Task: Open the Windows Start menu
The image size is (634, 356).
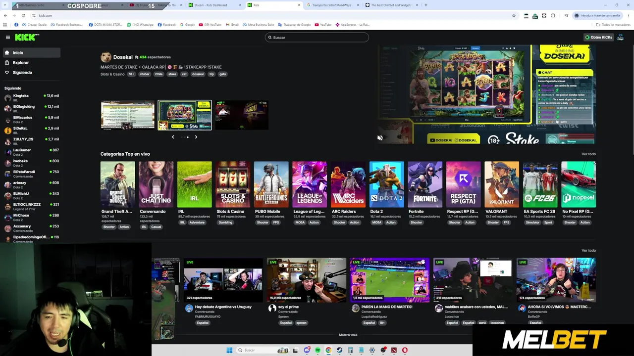Action: coord(229,350)
